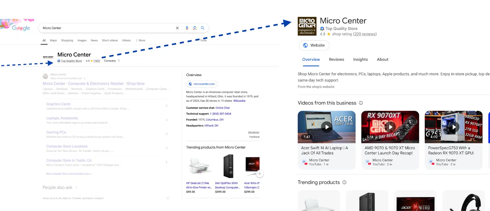Image resolution: width=490 pixels, height=211 pixels.
Task: Expand the How much do workers make question
Action: pyautogui.click(x=168, y=198)
